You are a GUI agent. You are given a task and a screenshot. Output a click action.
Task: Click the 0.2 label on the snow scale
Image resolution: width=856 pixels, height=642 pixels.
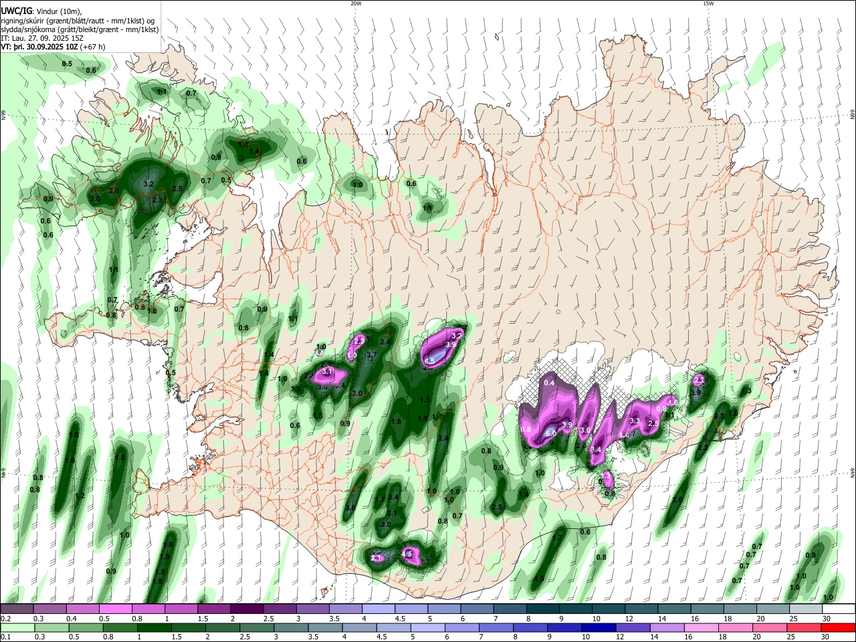5,619
